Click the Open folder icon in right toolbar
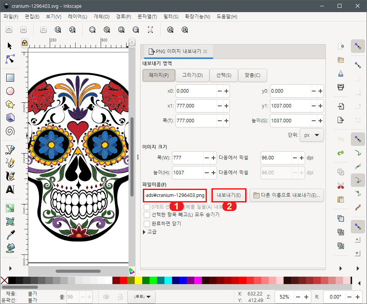Screen dimensions: 367x304 [x=341, y=60]
